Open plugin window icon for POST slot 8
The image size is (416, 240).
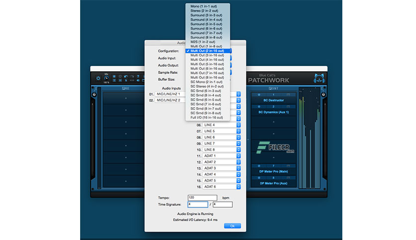coord(288,178)
